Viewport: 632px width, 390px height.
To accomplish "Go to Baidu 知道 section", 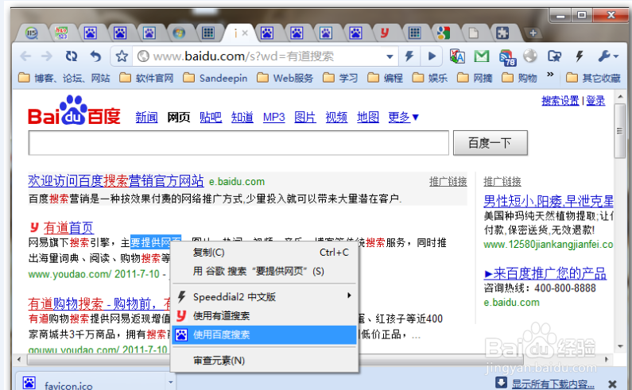I will (x=242, y=118).
